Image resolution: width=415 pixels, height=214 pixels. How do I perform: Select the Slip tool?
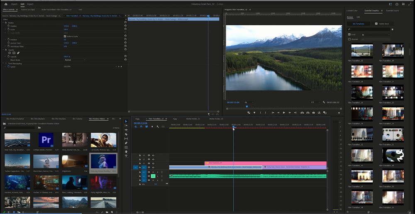tap(126, 139)
